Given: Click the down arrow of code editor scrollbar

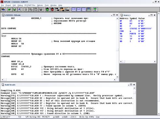Looking at the screenshot, I should [117, 77].
